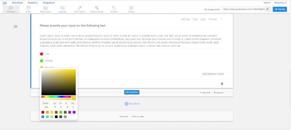Select the light gray preset swatch
Screen dimensions: 291x130
65,117
